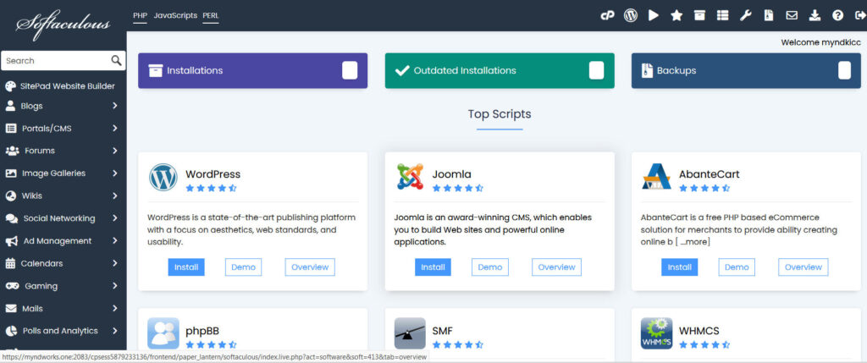Click the SitePad palette icon in sidebar

(x=10, y=86)
